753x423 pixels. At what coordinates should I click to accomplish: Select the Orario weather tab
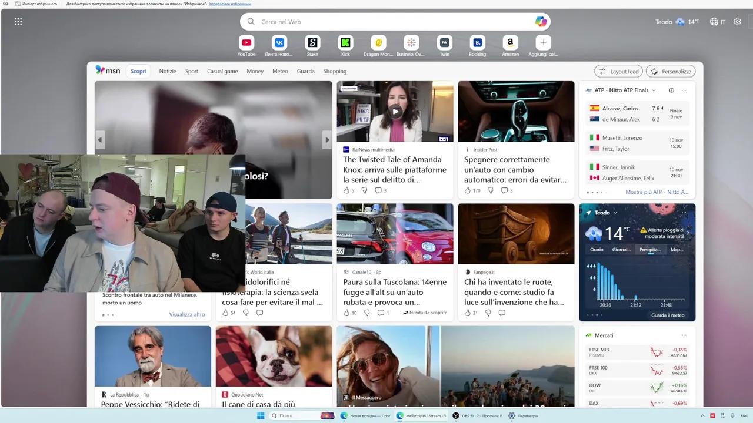597,250
